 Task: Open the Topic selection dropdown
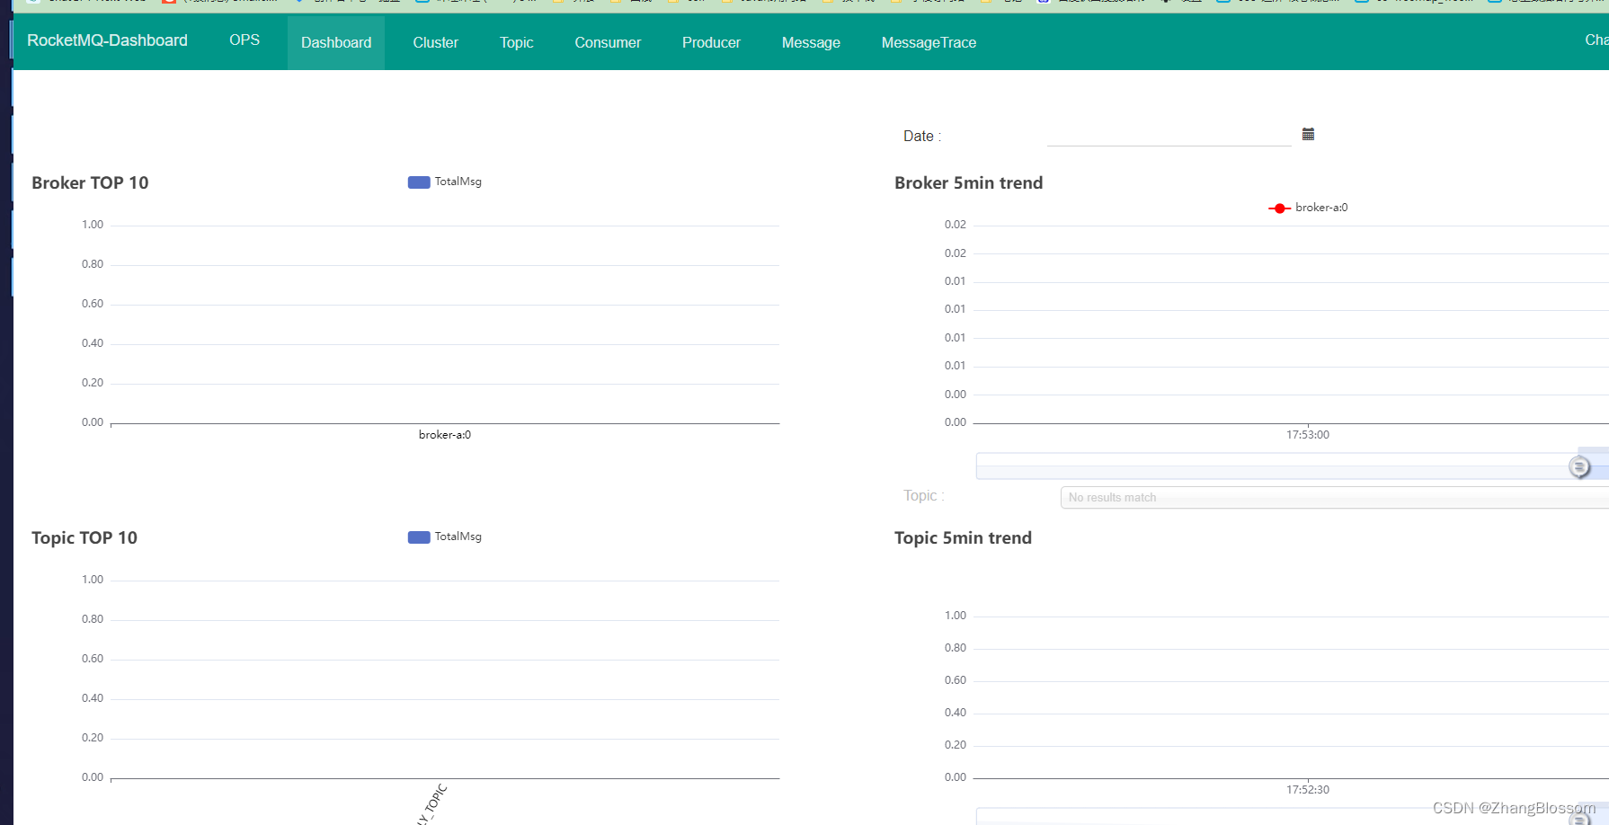tap(1335, 497)
